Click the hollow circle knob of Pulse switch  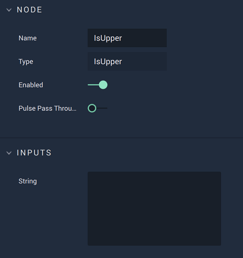click(x=92, y=108)
